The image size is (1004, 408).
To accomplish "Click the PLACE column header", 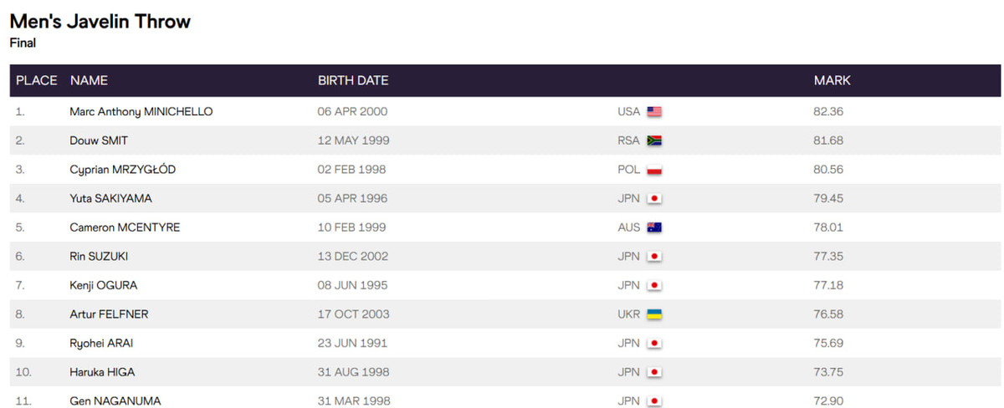I will point(37,81).
